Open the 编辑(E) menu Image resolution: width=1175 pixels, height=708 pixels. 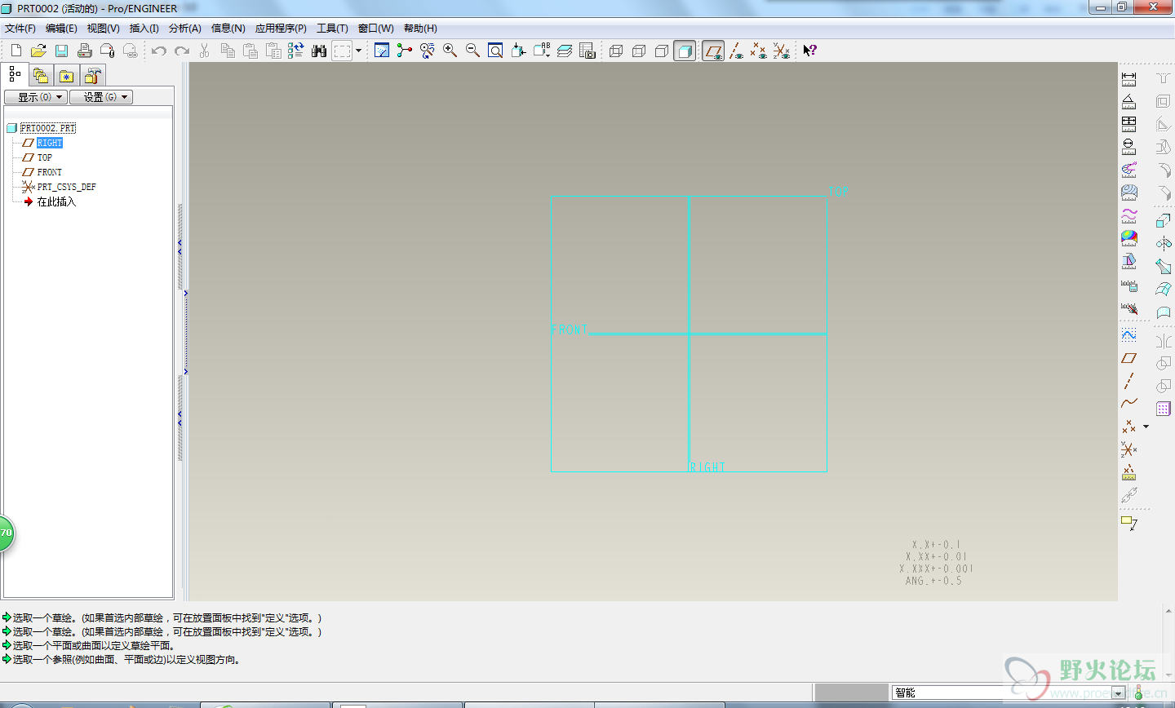tap(61, 29)
